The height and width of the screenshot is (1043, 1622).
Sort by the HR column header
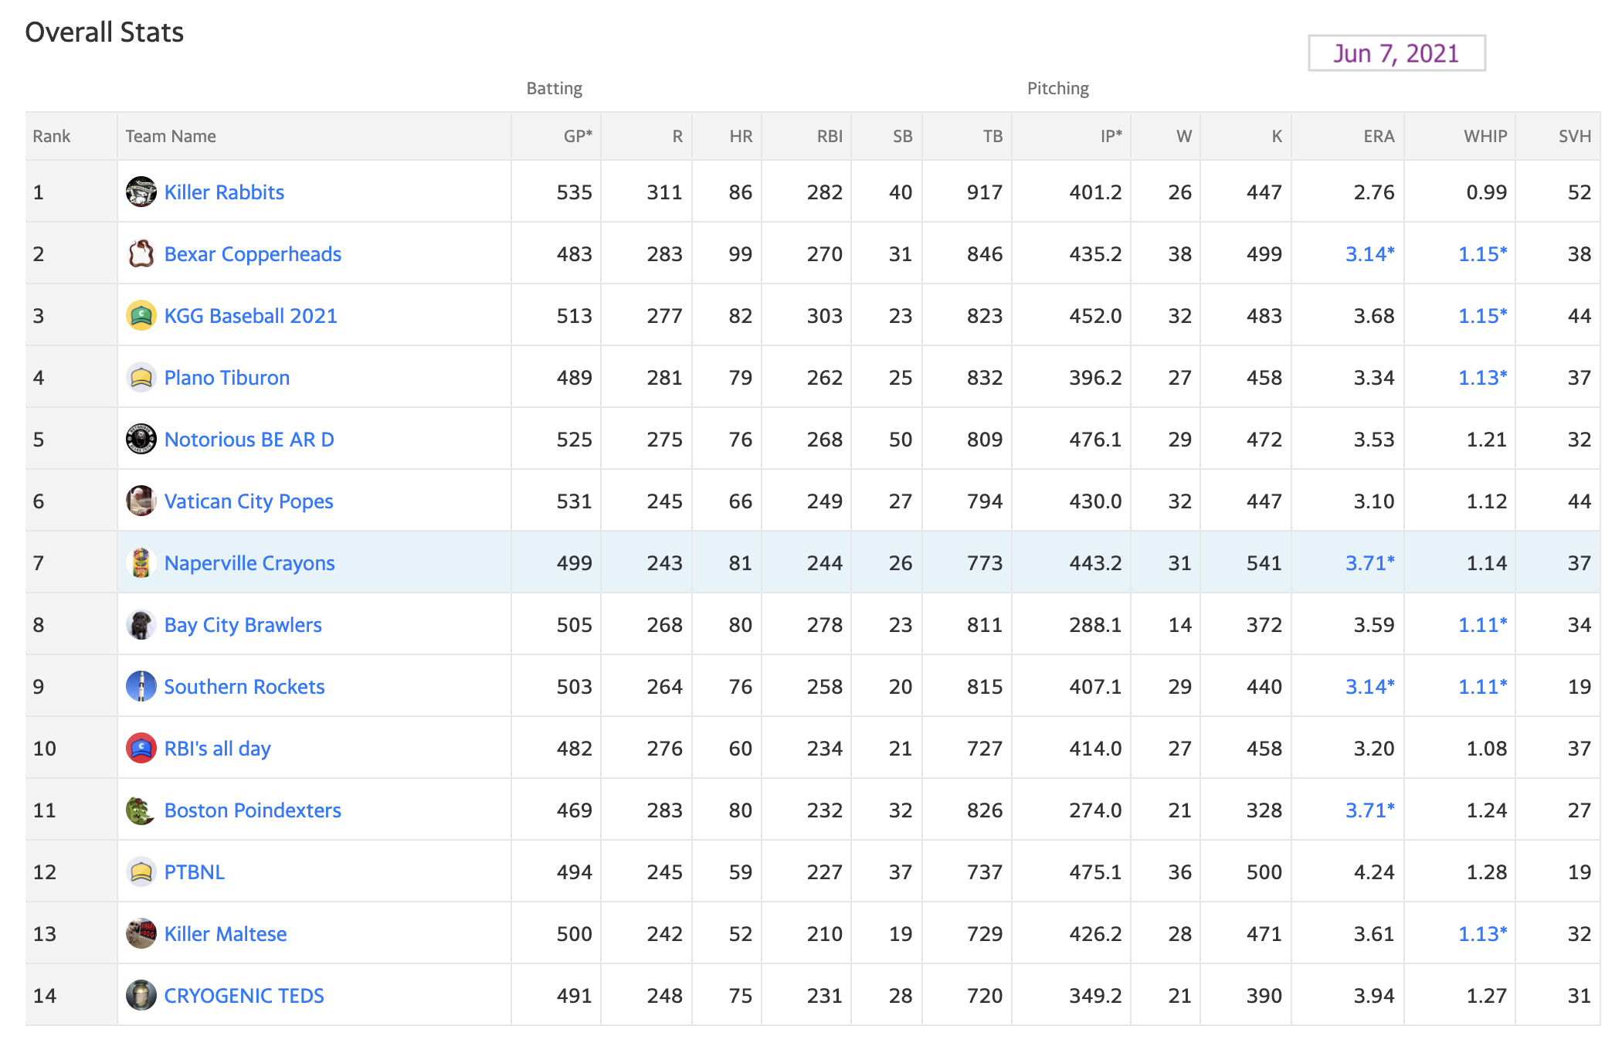click(741, 137)
